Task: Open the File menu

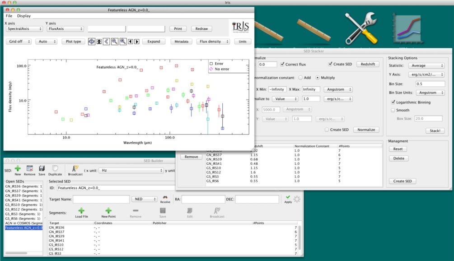Action: pyautogui.click(x=9, y=16)
